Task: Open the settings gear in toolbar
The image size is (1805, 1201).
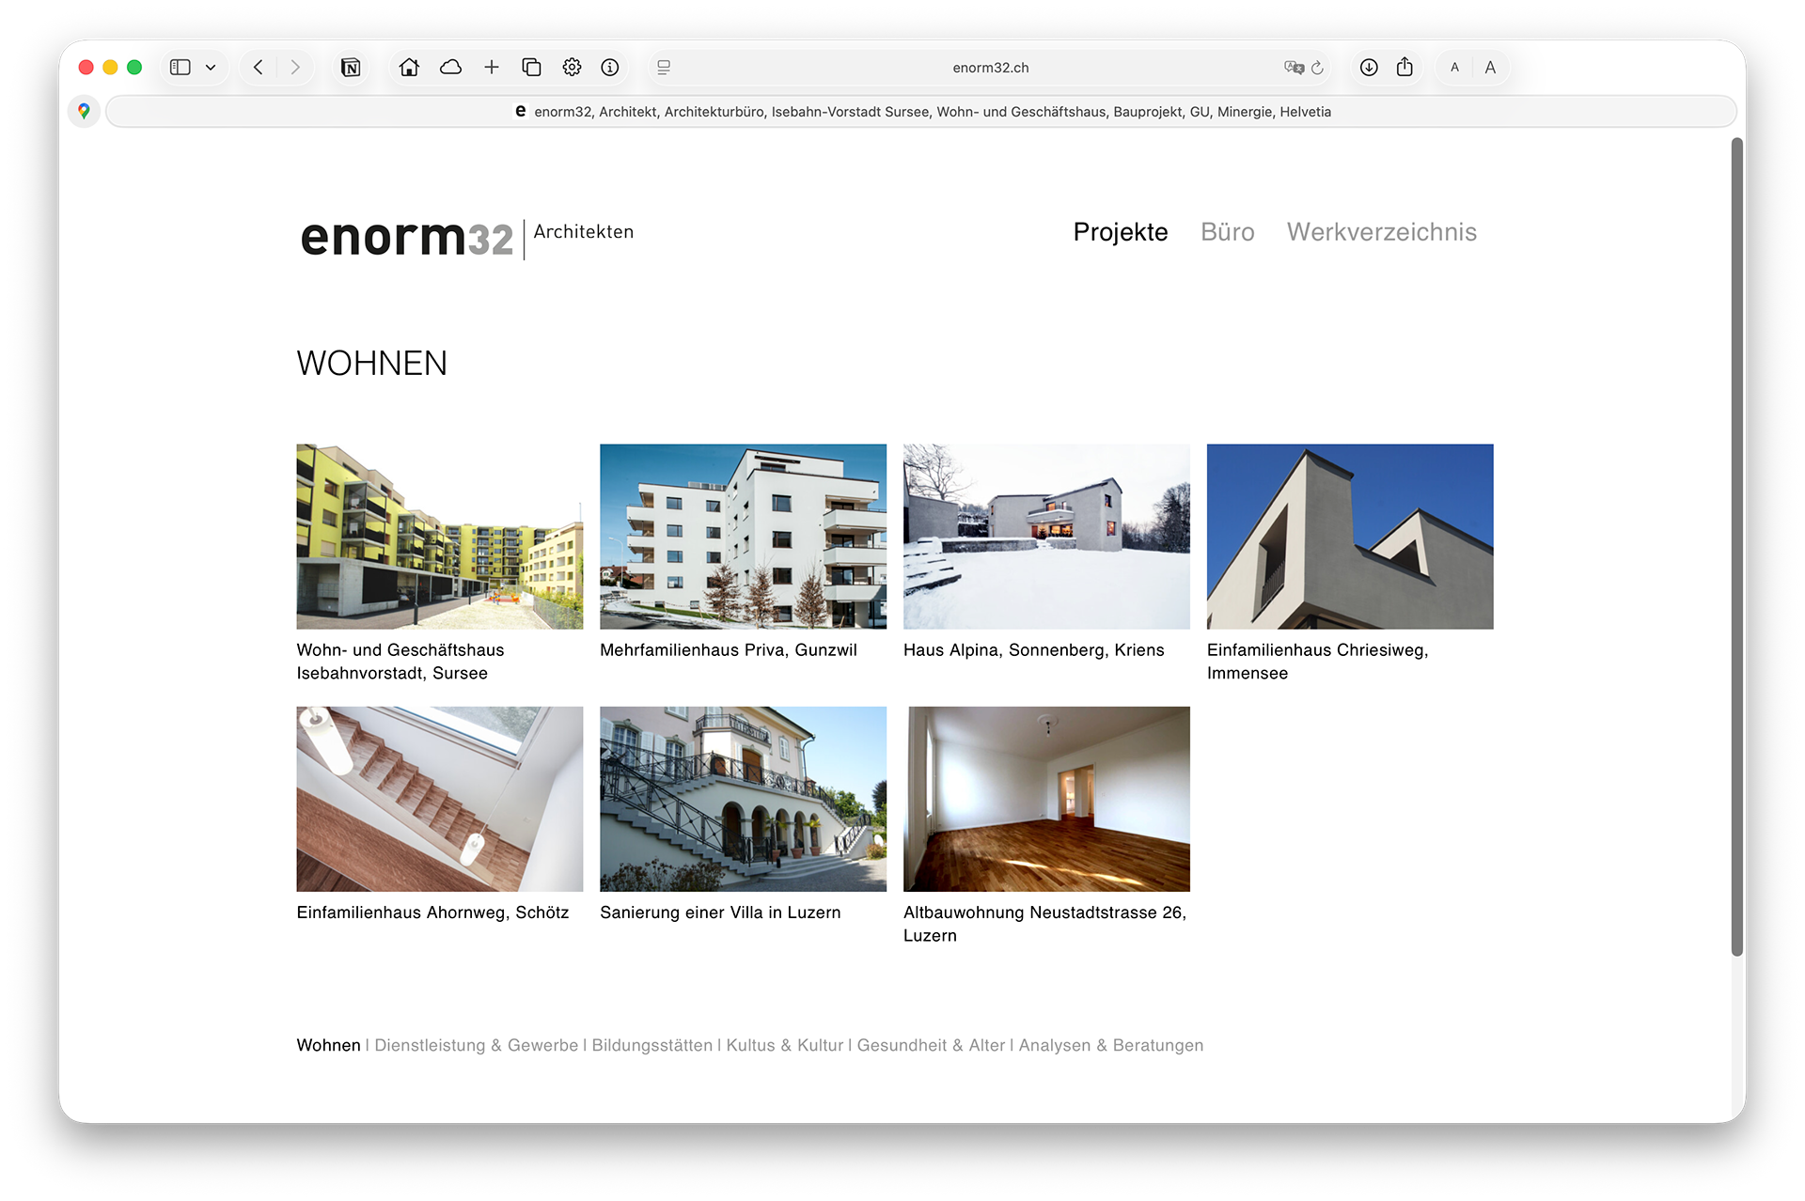Action: pos(572,68)
